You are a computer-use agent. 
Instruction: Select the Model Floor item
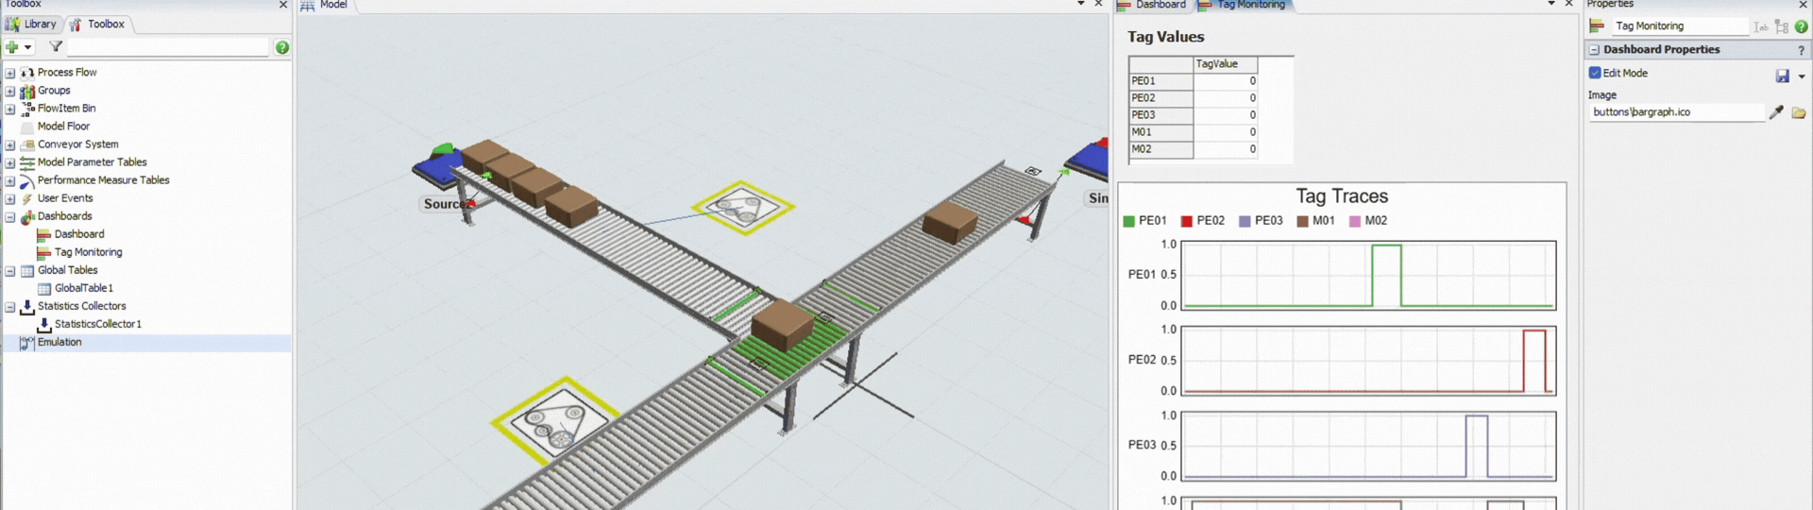63,127
